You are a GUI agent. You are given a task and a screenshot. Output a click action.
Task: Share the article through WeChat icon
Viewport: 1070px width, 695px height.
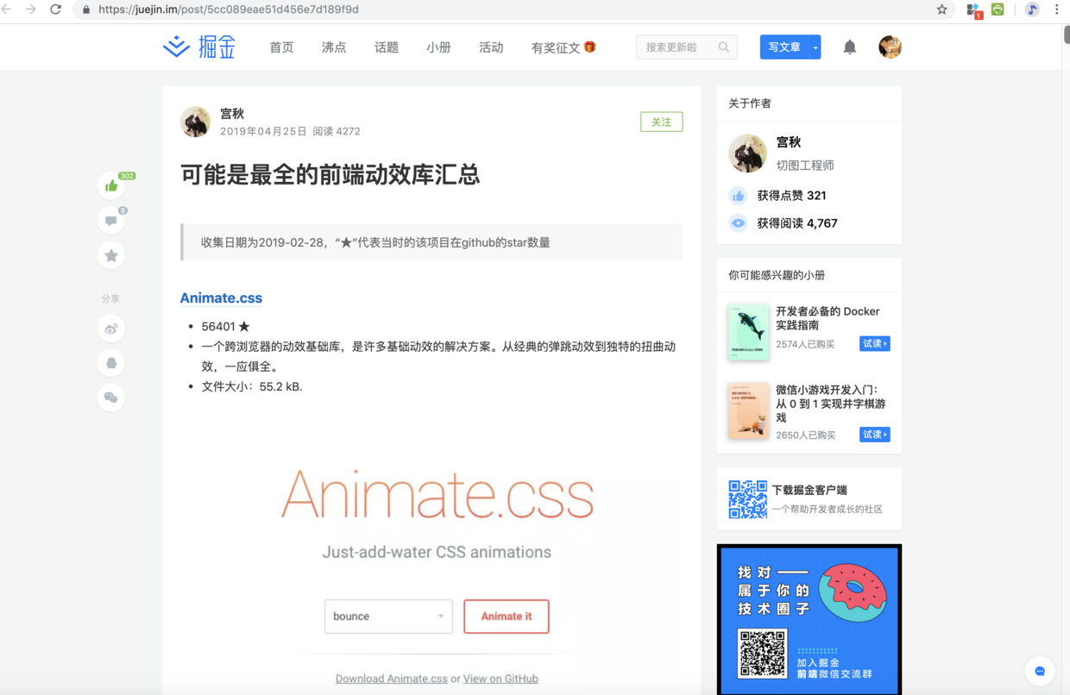pyautogui.click(x=111, y=398)
